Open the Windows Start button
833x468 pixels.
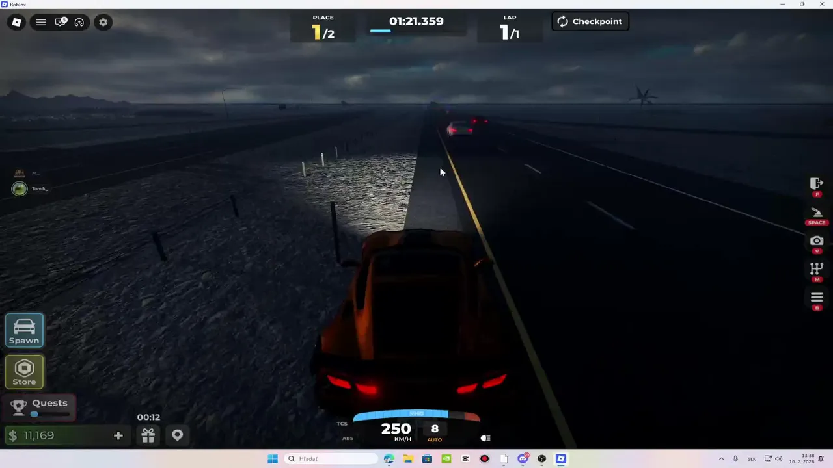(273, 459)
